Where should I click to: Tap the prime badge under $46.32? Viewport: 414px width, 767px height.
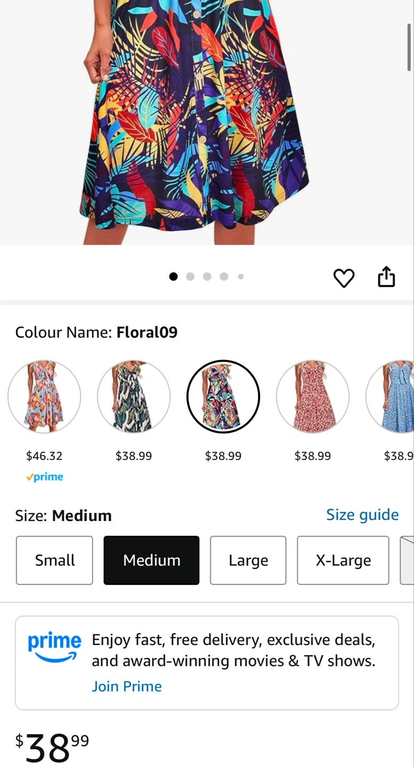coord(45,477)
